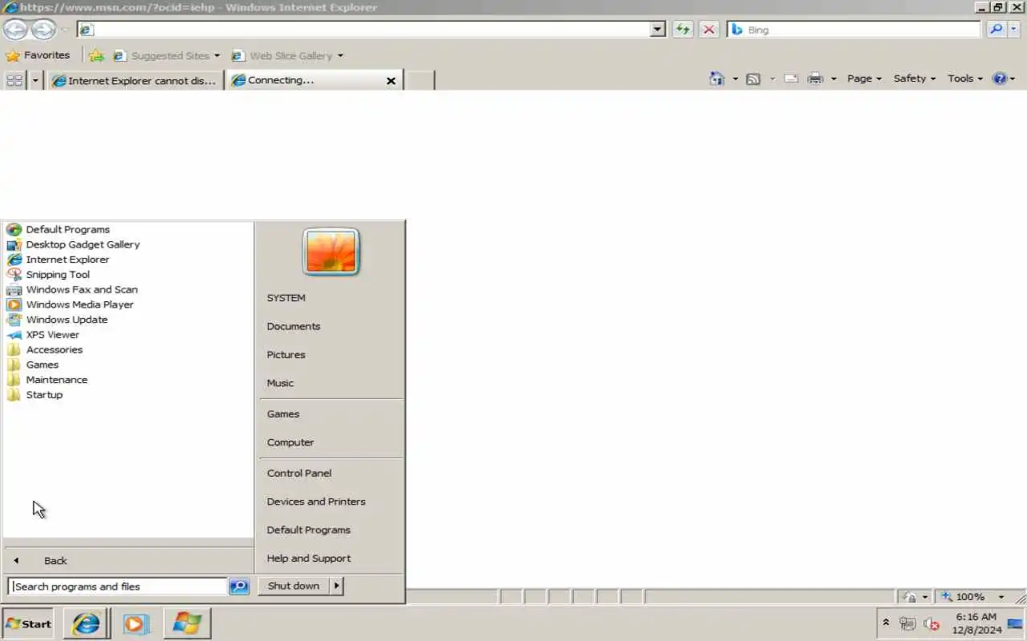Focus the Search programs and files box
The width and height of the screenshot is (1027, 641).
118,587
